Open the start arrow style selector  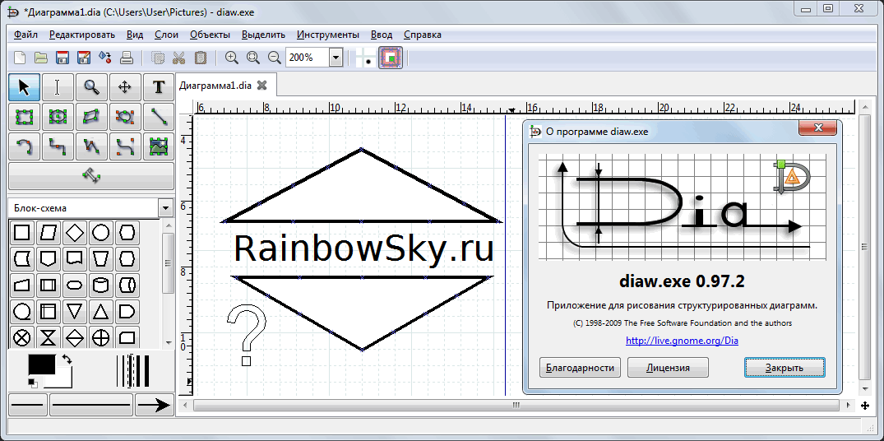(28, 405)
